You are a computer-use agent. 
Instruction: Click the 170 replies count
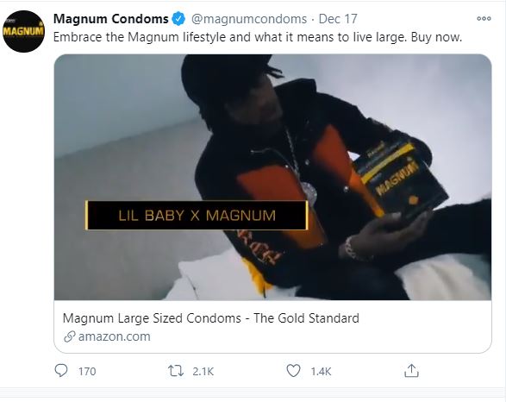(x=87, y=371)
